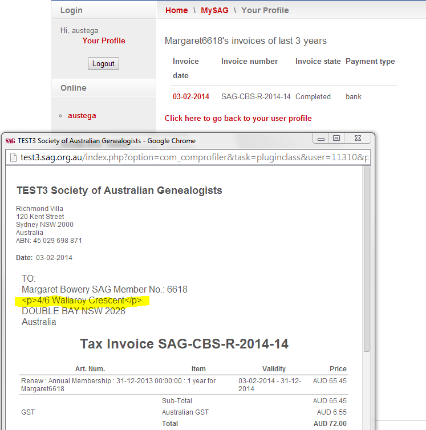426x430 pixels.
Task: Click the Total AUD 72.00 amount
Action: pyautogui.click(x=330, y=423)
